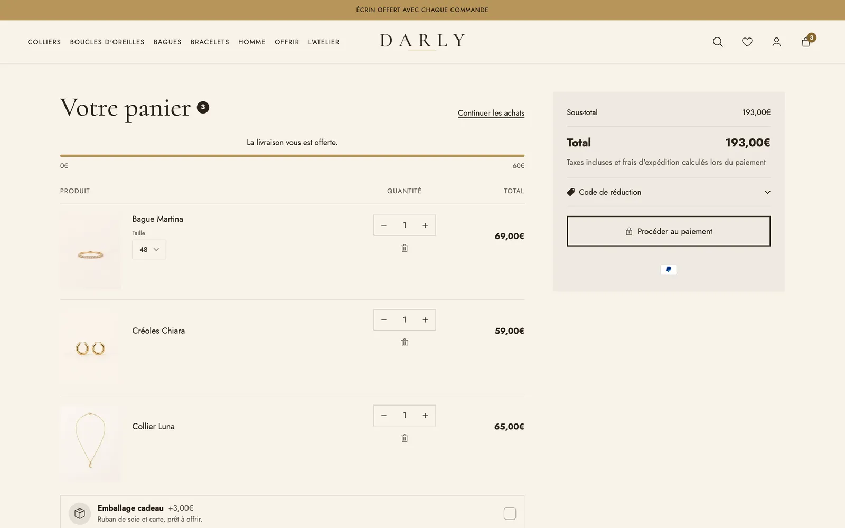
Task: Delete Créoles Chiara using the trash icon
Action: tap(405, 343)
